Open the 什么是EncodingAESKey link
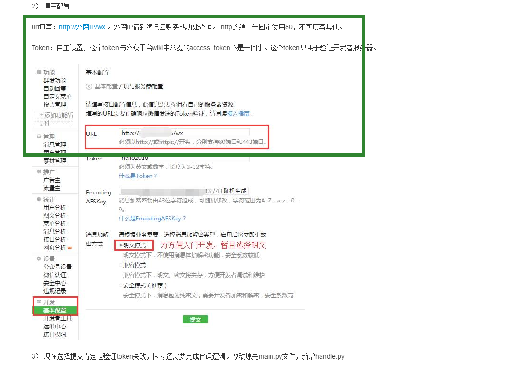This screenshot has height=370, width=508. click(152, 219)
